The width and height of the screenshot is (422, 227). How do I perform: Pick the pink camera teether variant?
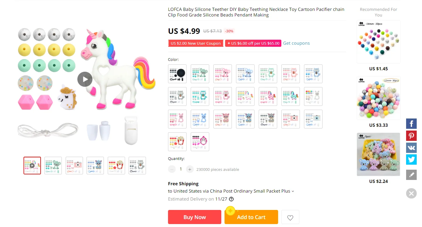[x=291, y=119]
